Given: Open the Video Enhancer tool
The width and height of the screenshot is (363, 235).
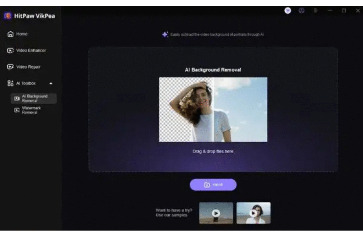Looking at the screenshot, I should click(30, 50).
